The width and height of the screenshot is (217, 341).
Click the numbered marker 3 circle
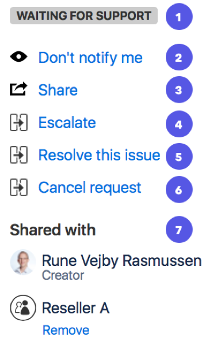tap(179, 89)
